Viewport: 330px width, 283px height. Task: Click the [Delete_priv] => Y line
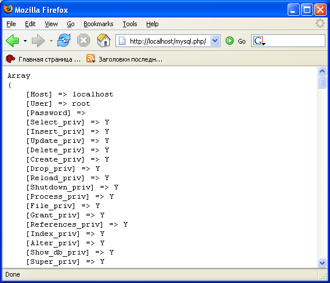point(67,150)
